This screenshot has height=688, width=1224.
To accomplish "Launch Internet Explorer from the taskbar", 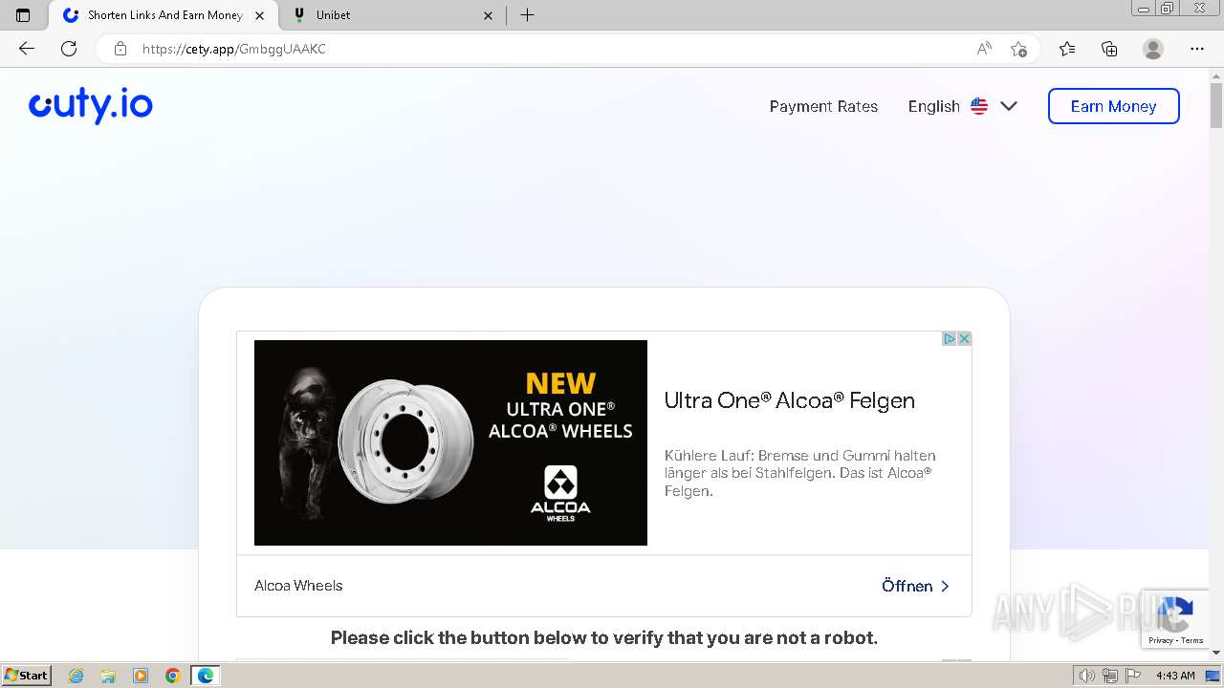I will click(x=76, y=676).
